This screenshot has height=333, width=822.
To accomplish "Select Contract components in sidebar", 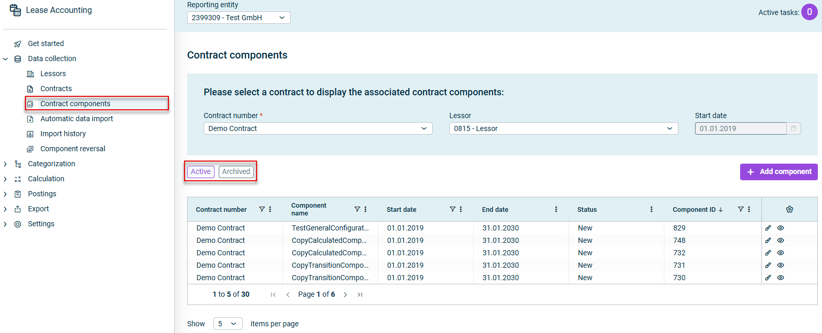I will (75, 104).
